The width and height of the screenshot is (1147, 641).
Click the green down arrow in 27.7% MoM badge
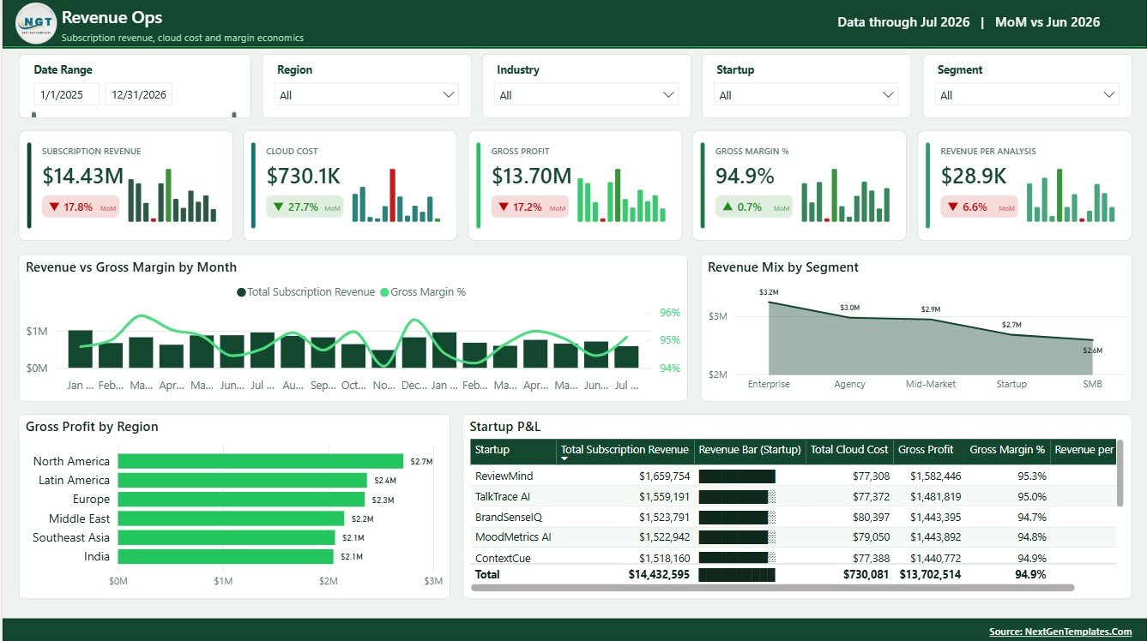point(278,207)
